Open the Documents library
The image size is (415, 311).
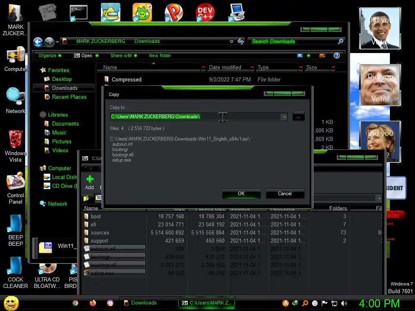click(65, 124)
